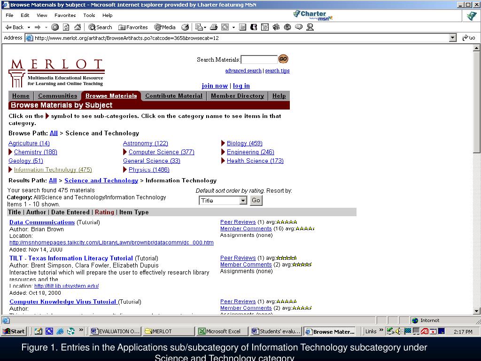Click the Refresh page icon
The image size is (481, 361).
point(66,27)
